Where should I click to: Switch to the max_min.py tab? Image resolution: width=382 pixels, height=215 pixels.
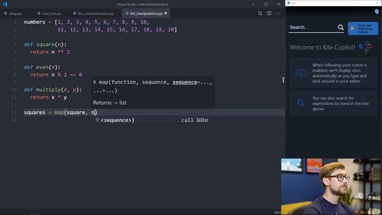50,13
